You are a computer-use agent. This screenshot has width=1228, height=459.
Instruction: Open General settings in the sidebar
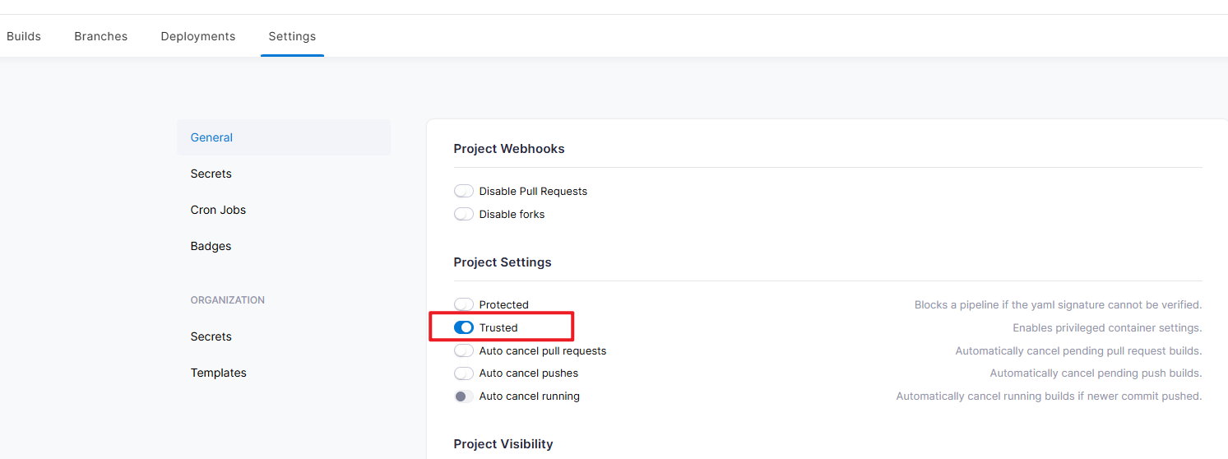coord(211,137)
